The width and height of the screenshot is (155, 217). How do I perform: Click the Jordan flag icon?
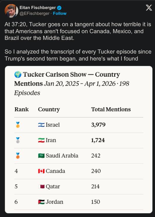[x=41, y=202]
